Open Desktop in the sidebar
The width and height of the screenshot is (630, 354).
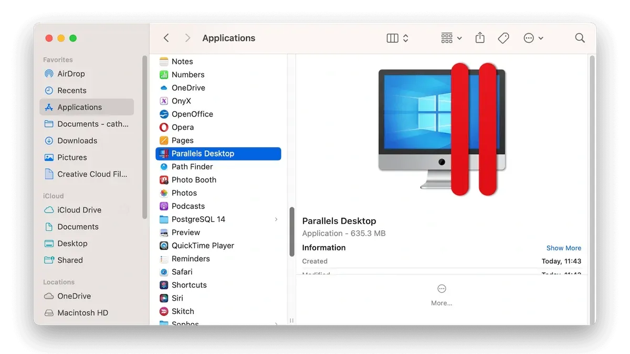[87, 243]
